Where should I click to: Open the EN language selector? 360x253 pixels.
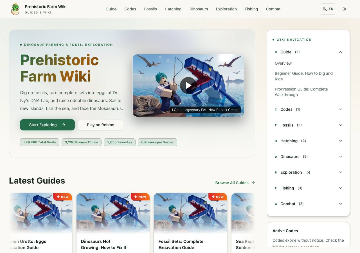pyautogui.click(x=328, y=9)
